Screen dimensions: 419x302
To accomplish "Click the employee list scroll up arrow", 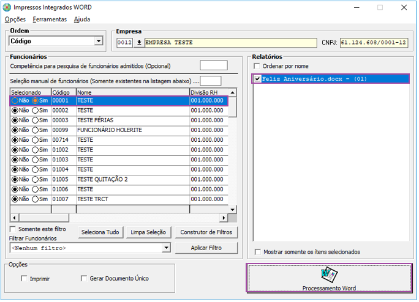I will (233, 93).
